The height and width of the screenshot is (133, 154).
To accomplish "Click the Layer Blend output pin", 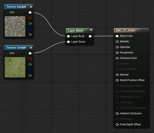I will point(90,36).
